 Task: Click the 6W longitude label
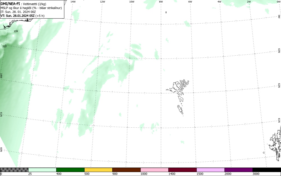coord(190,2)
